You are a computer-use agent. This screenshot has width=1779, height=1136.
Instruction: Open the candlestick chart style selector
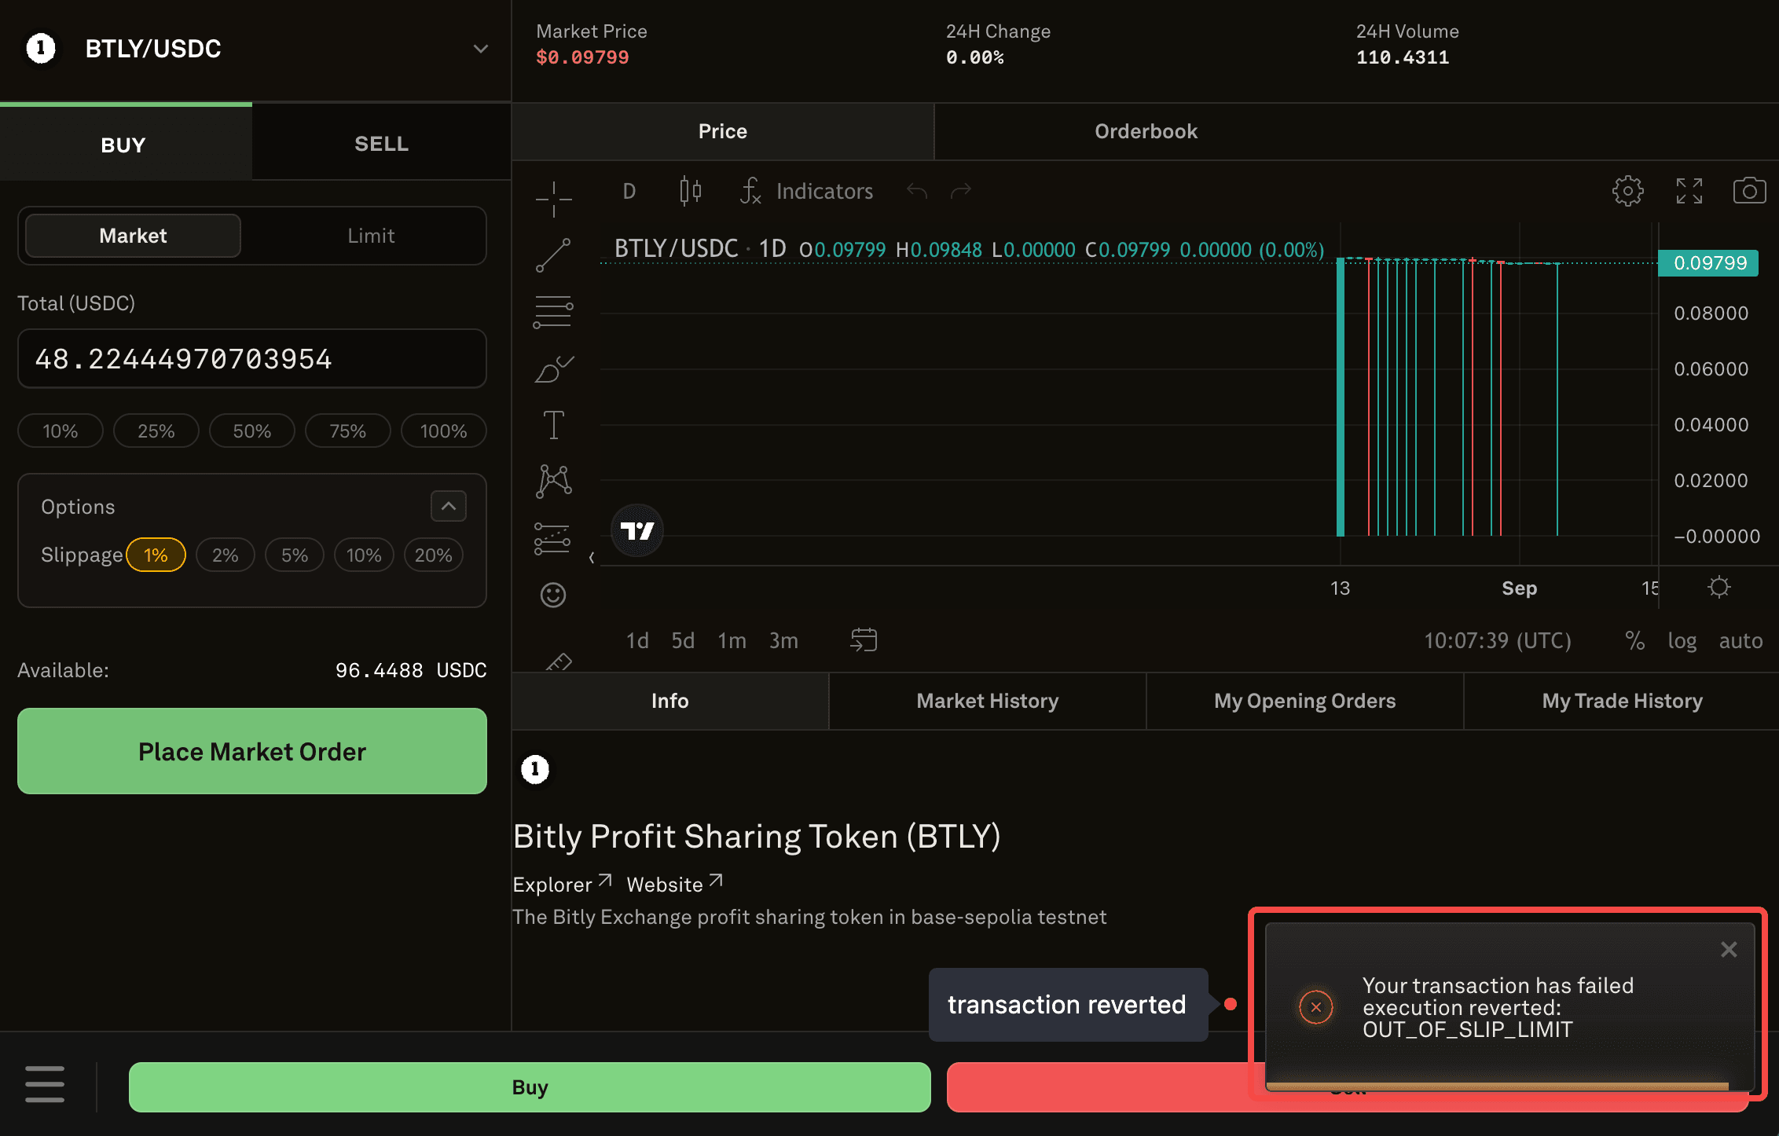pos(690,191)
